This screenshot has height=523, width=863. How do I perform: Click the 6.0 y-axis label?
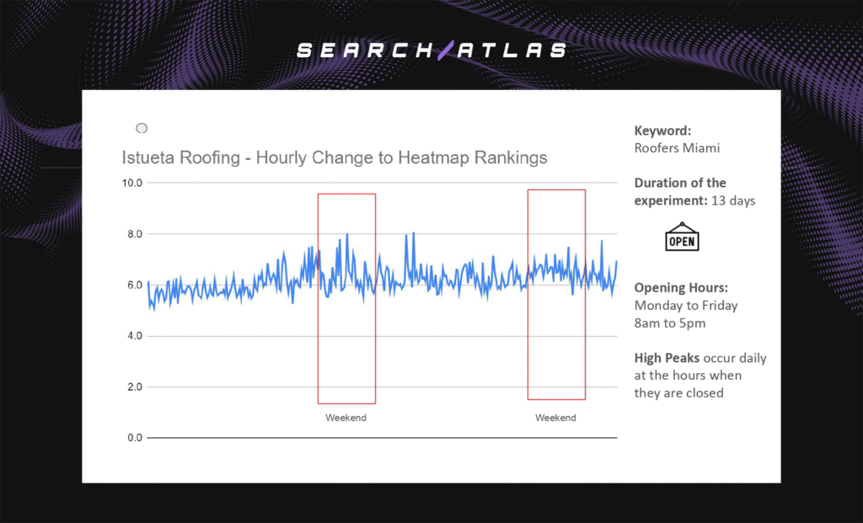[135, 285]
